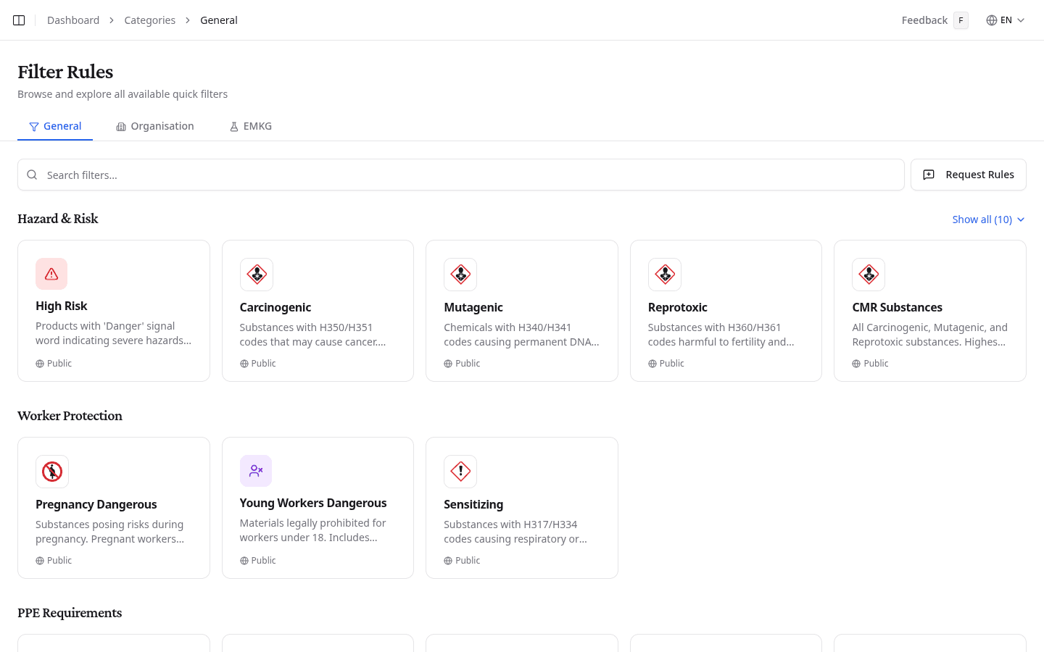Click the High Risk warning triangle icon
Viewport: 1044px width, 652px height.
(x=51, y=274)
